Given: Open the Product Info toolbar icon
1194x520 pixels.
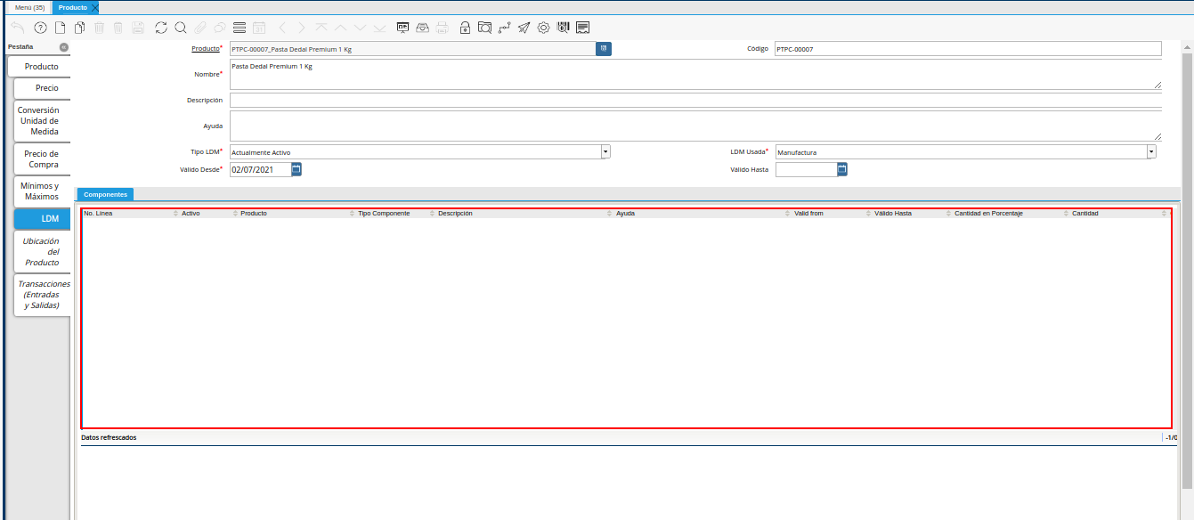Looking at the screenshot, I should (563, 28).
